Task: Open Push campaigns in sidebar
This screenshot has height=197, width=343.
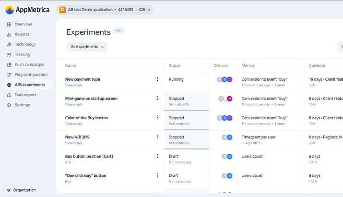Action: tap(29, 64)
